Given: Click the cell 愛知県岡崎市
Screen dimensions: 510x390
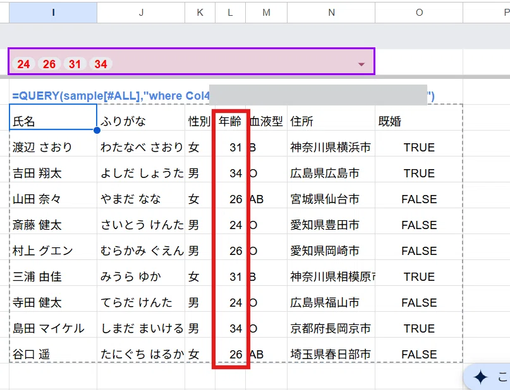Looking at the screenshot, I should (331, 247).
